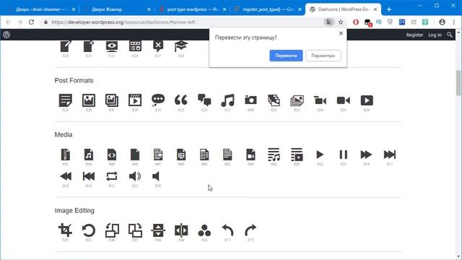Select the format-audio music note dashicon
The image size is (462, 260).
point(227,100)
